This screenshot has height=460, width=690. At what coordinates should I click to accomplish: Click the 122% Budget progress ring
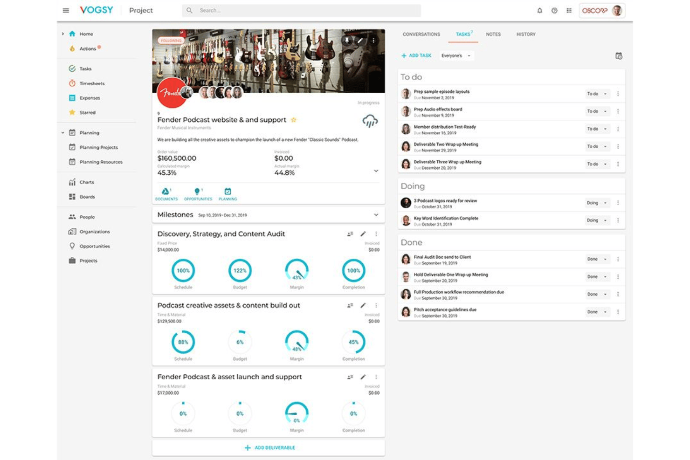pos(240,271)
